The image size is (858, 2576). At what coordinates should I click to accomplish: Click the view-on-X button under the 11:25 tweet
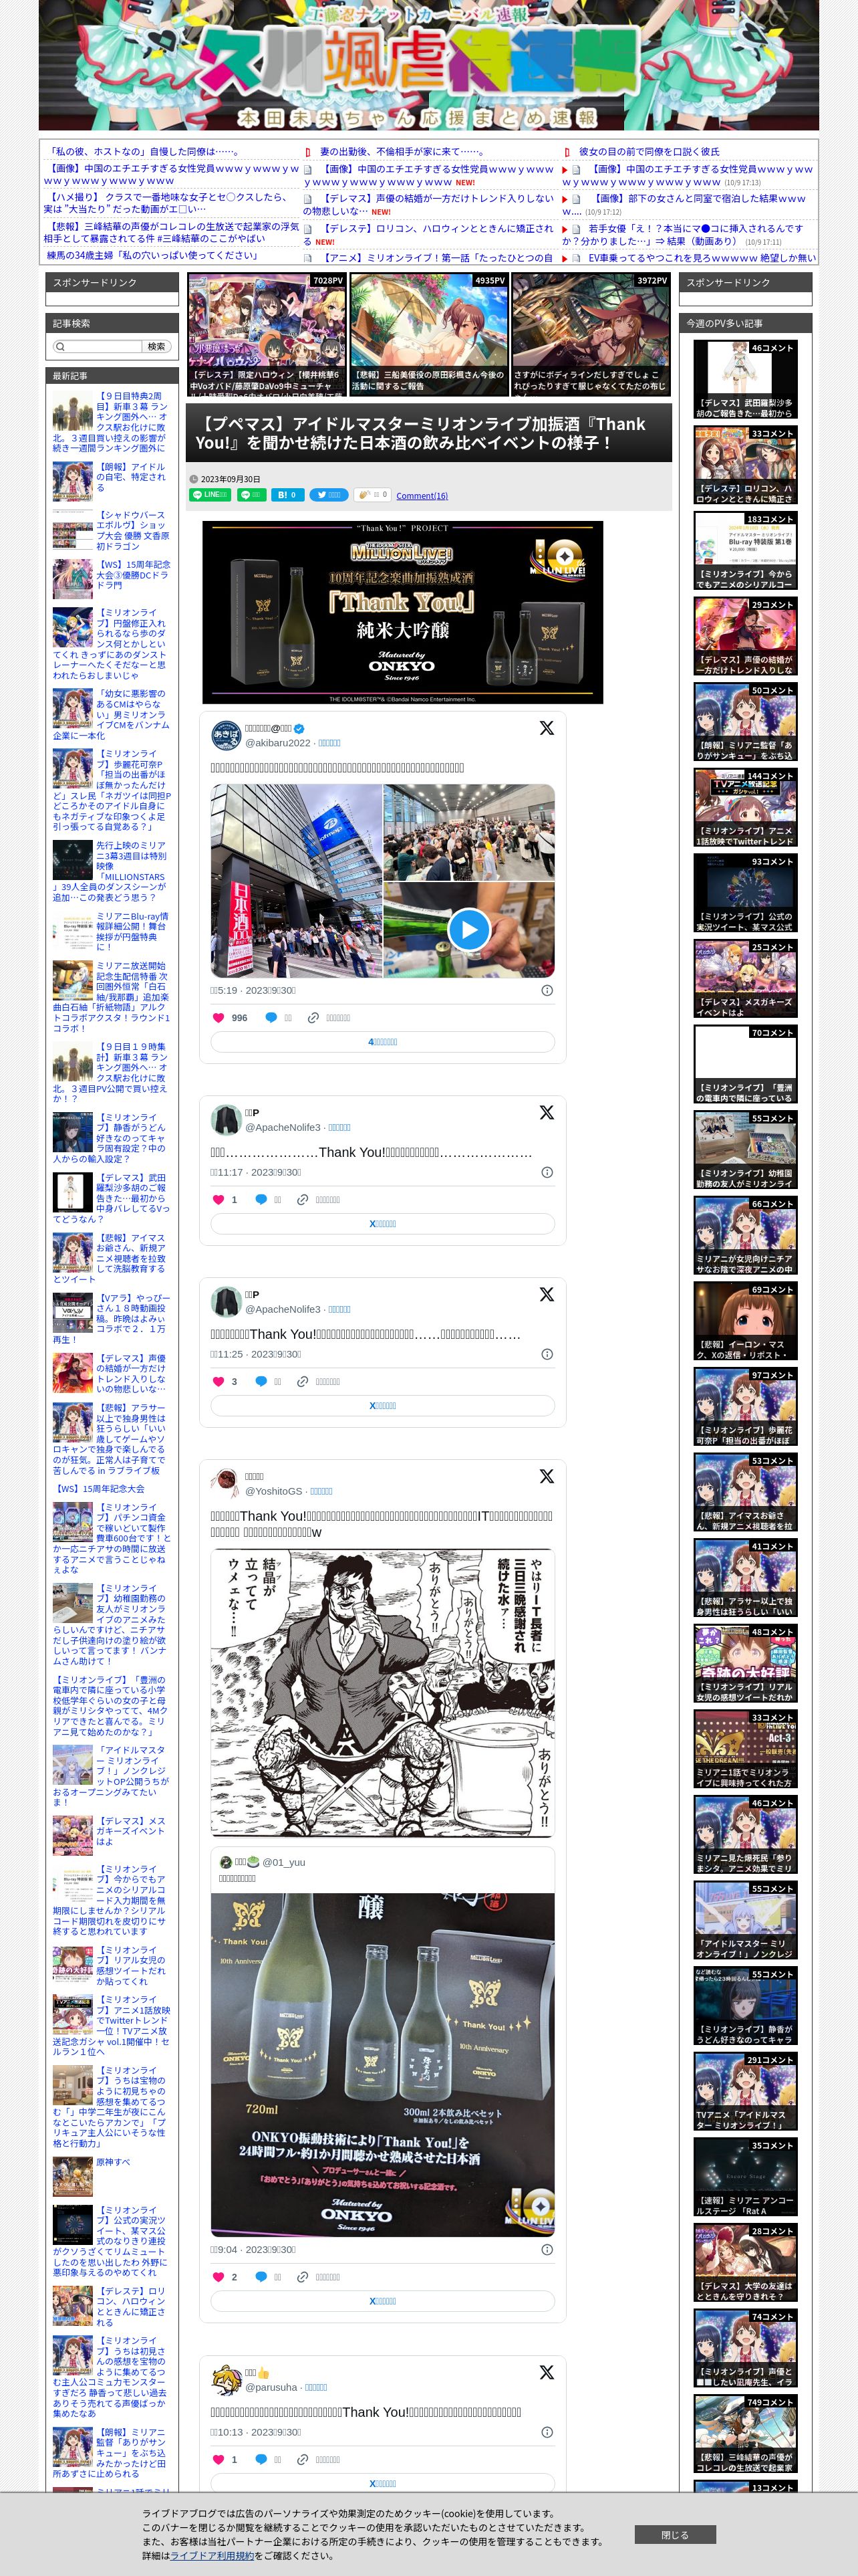[x=382, y=1406]
